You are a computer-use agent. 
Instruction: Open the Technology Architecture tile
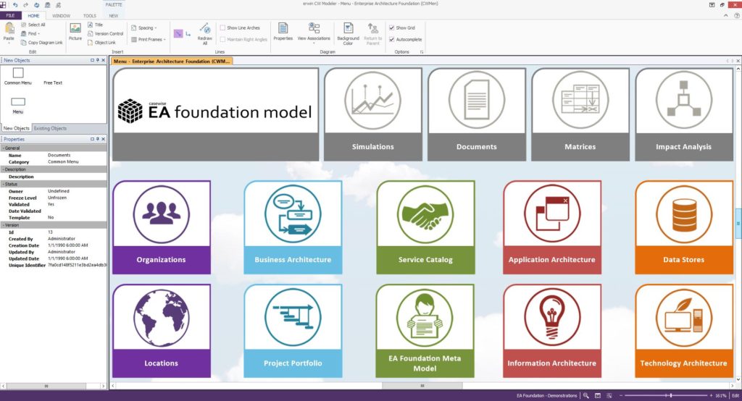[x=684, y=331]
